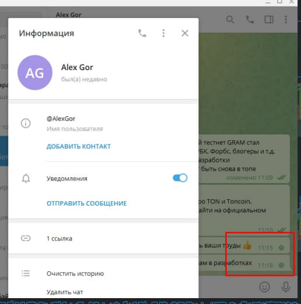Screen dimensions: 301x304
Task: Click the AG profile avatar
Action: click(x=35, y=72)
